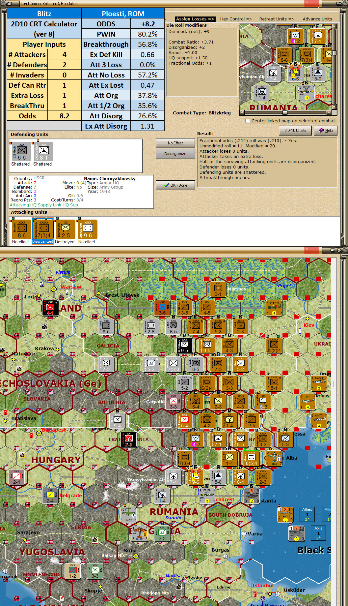Select 1st Mot Div 2-5 attacking unit
The width and height of the screenshot is (348, 606).
[66, 229]
